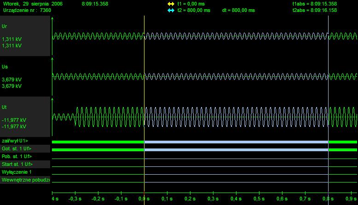Click the highlighted Got. st. 1 Uf> signal bar
The height and width of the screenshot is (205, 358).
point(237,150)
